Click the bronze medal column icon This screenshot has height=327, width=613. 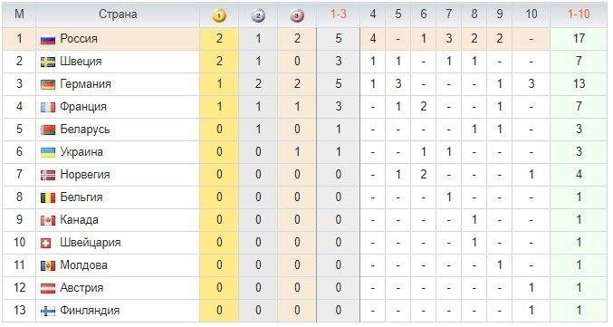[297, 15]
